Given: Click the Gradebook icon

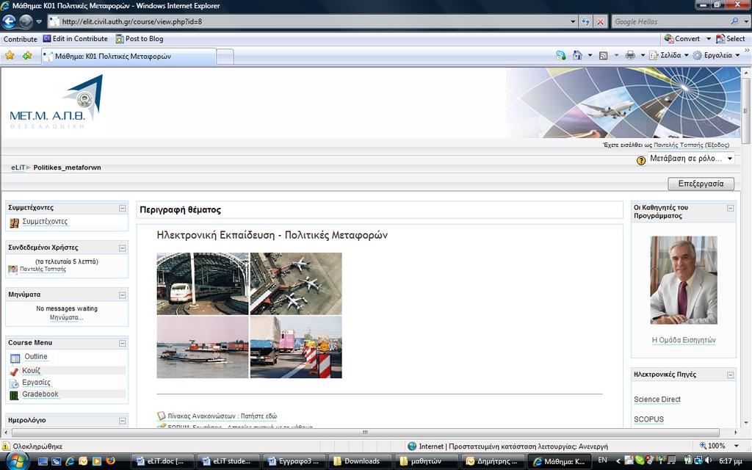Looking at the screenshot, I should 14,395.
